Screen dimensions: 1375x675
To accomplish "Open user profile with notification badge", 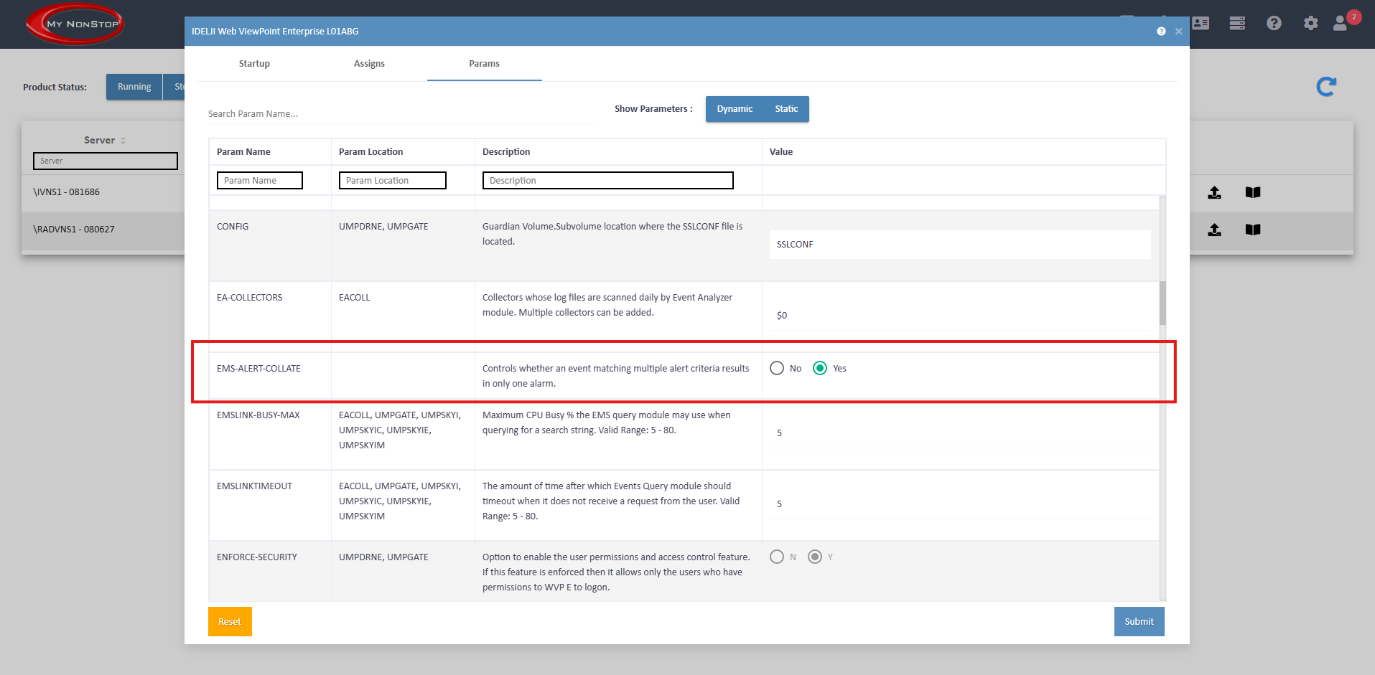I will (1341, 24).
